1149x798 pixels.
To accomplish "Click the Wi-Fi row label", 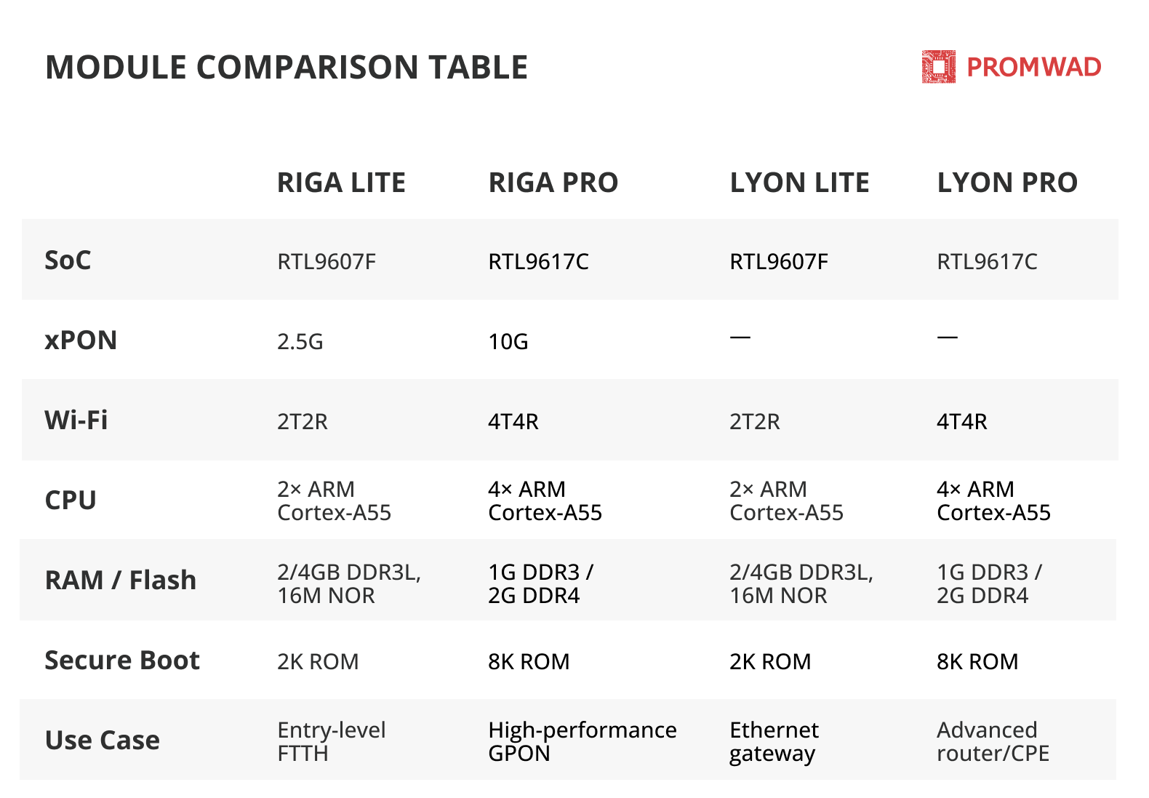I will click(76, 420).
